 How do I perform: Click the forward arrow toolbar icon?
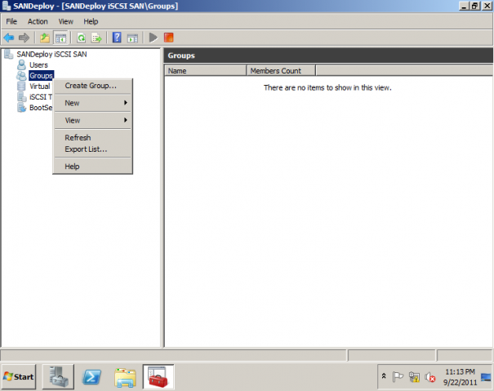[x=24, y=38]
